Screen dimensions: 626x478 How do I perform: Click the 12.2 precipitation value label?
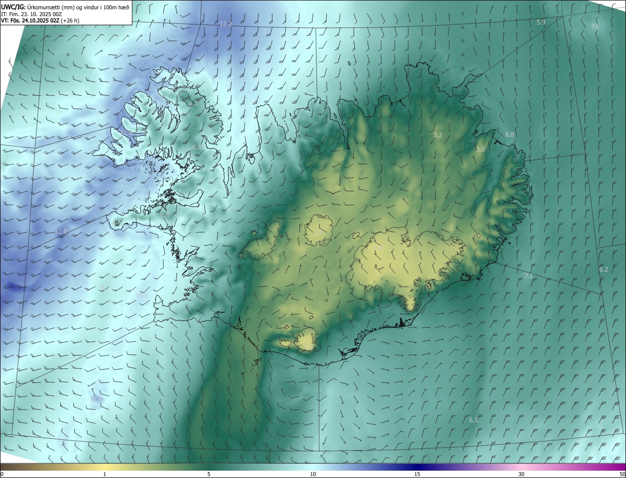[x=225, y=23]
